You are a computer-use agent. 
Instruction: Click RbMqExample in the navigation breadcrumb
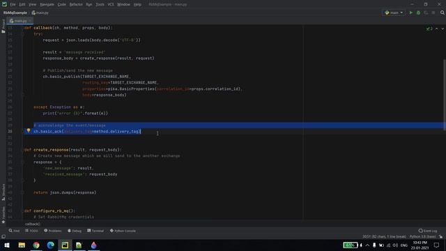pos(15,13)
